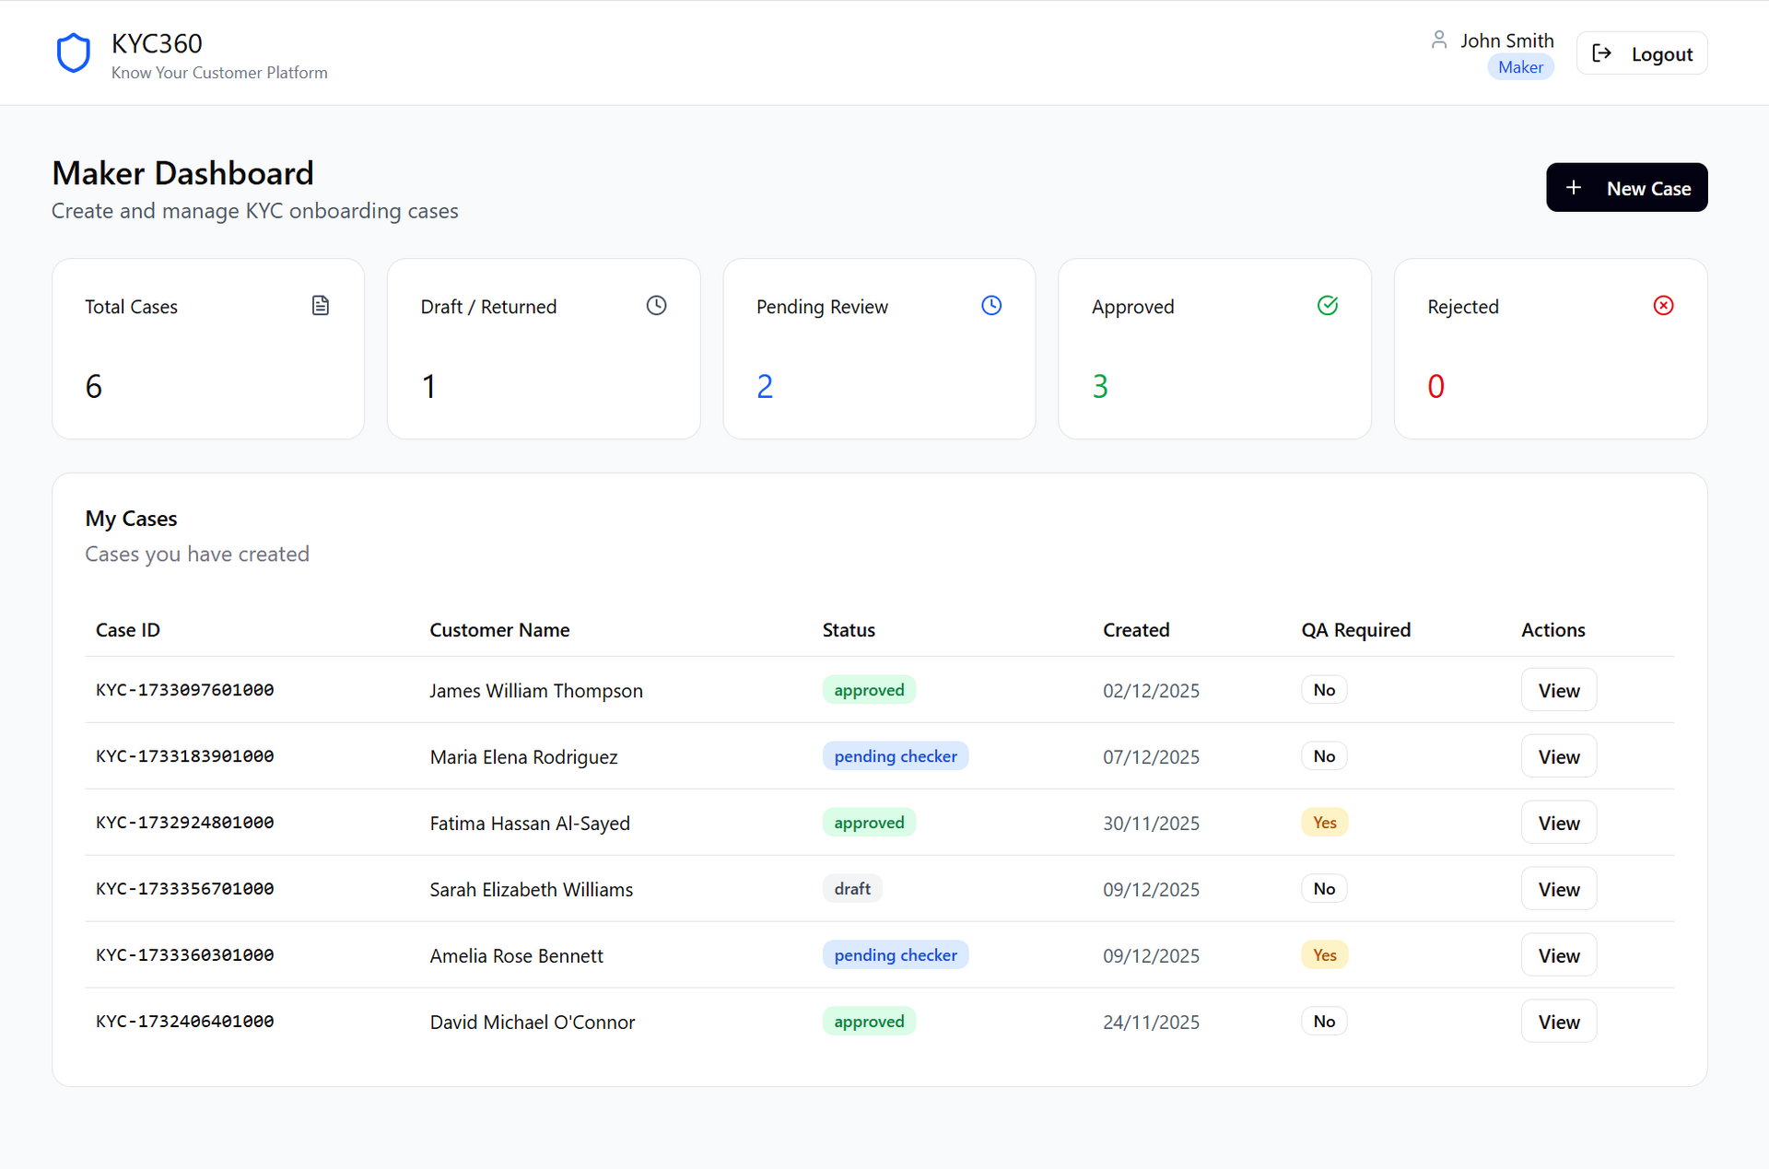The height and width of the screenshot is (1169, 1769).
Task: Click the blue clock icon on Pending Review
Action: 991,306
